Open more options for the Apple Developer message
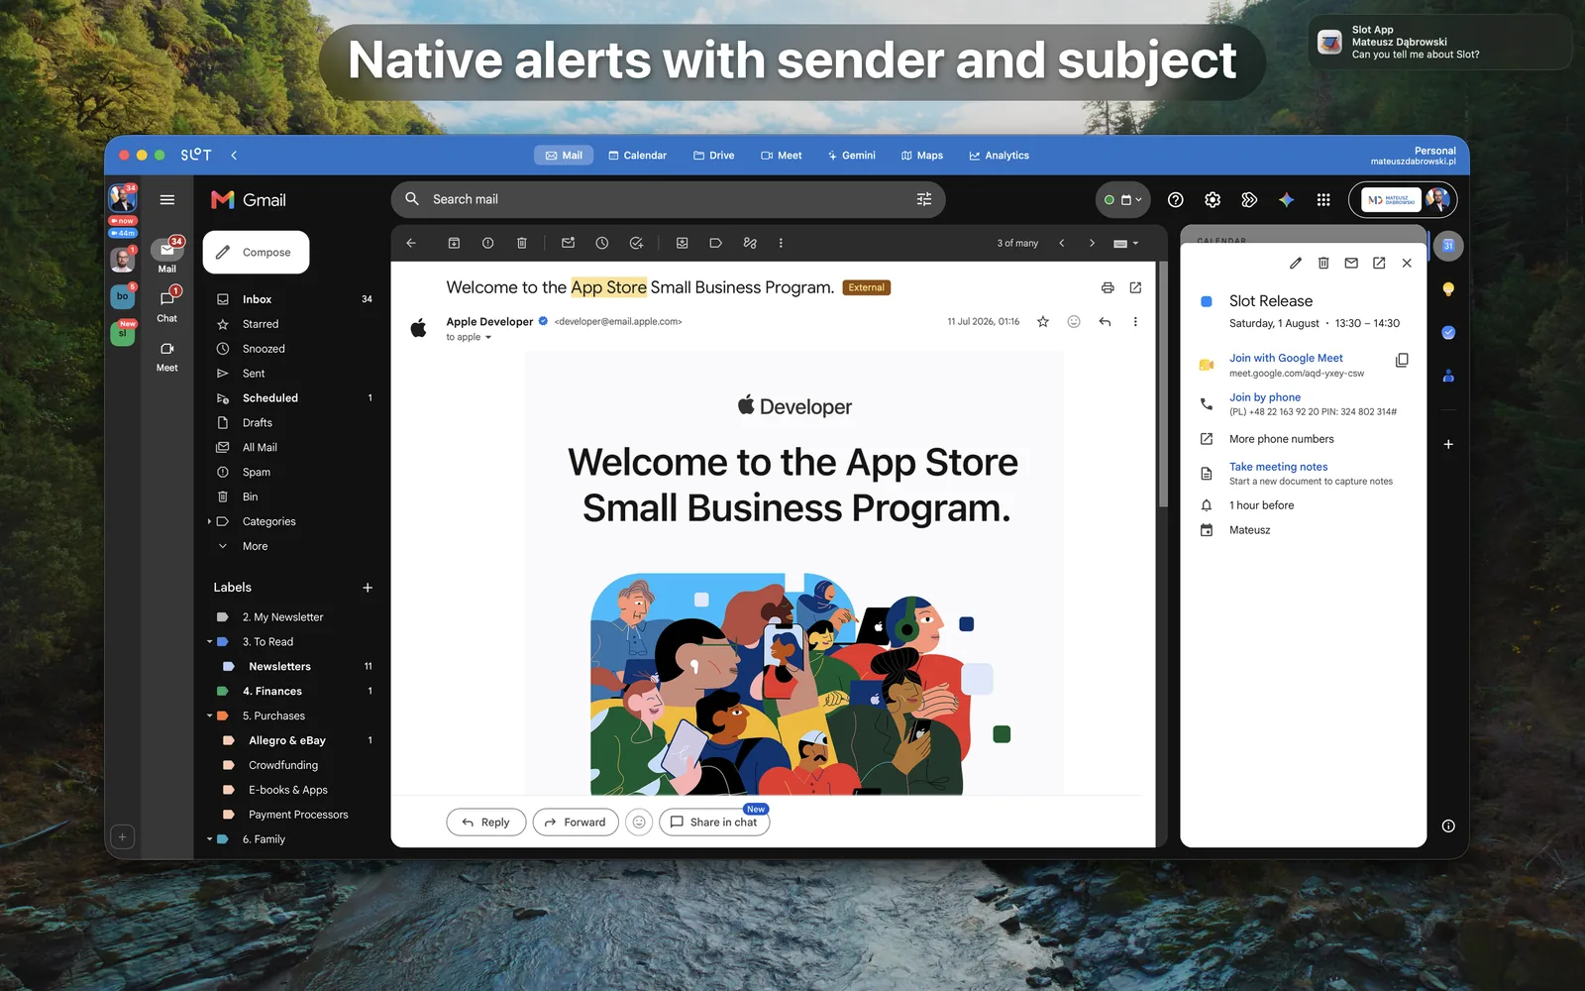Screen dimensions: 1585x991 tap(1135, 321)
